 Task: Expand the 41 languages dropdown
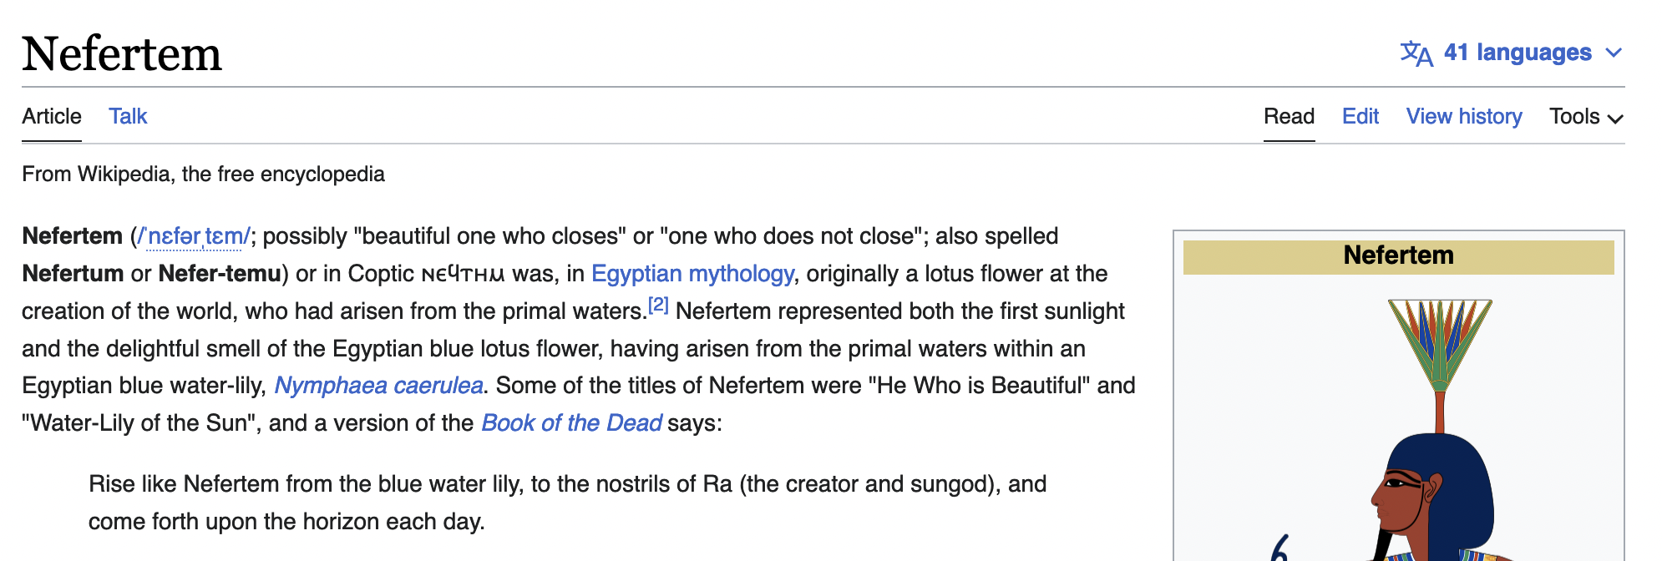[1517, 53]
